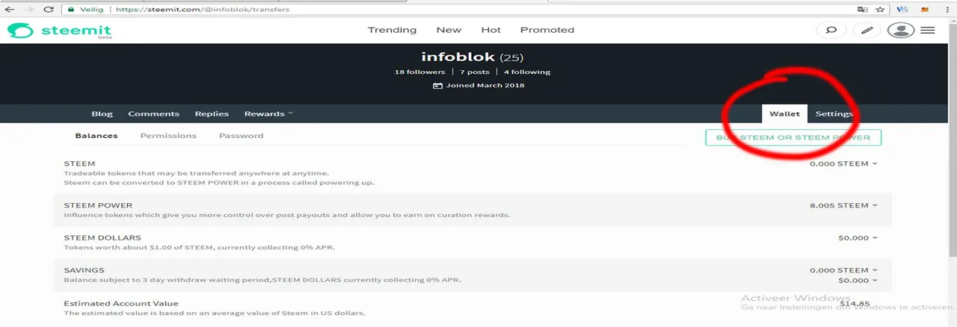
Task: Click the $14.85 estimated value
Action: click(855, 303)
